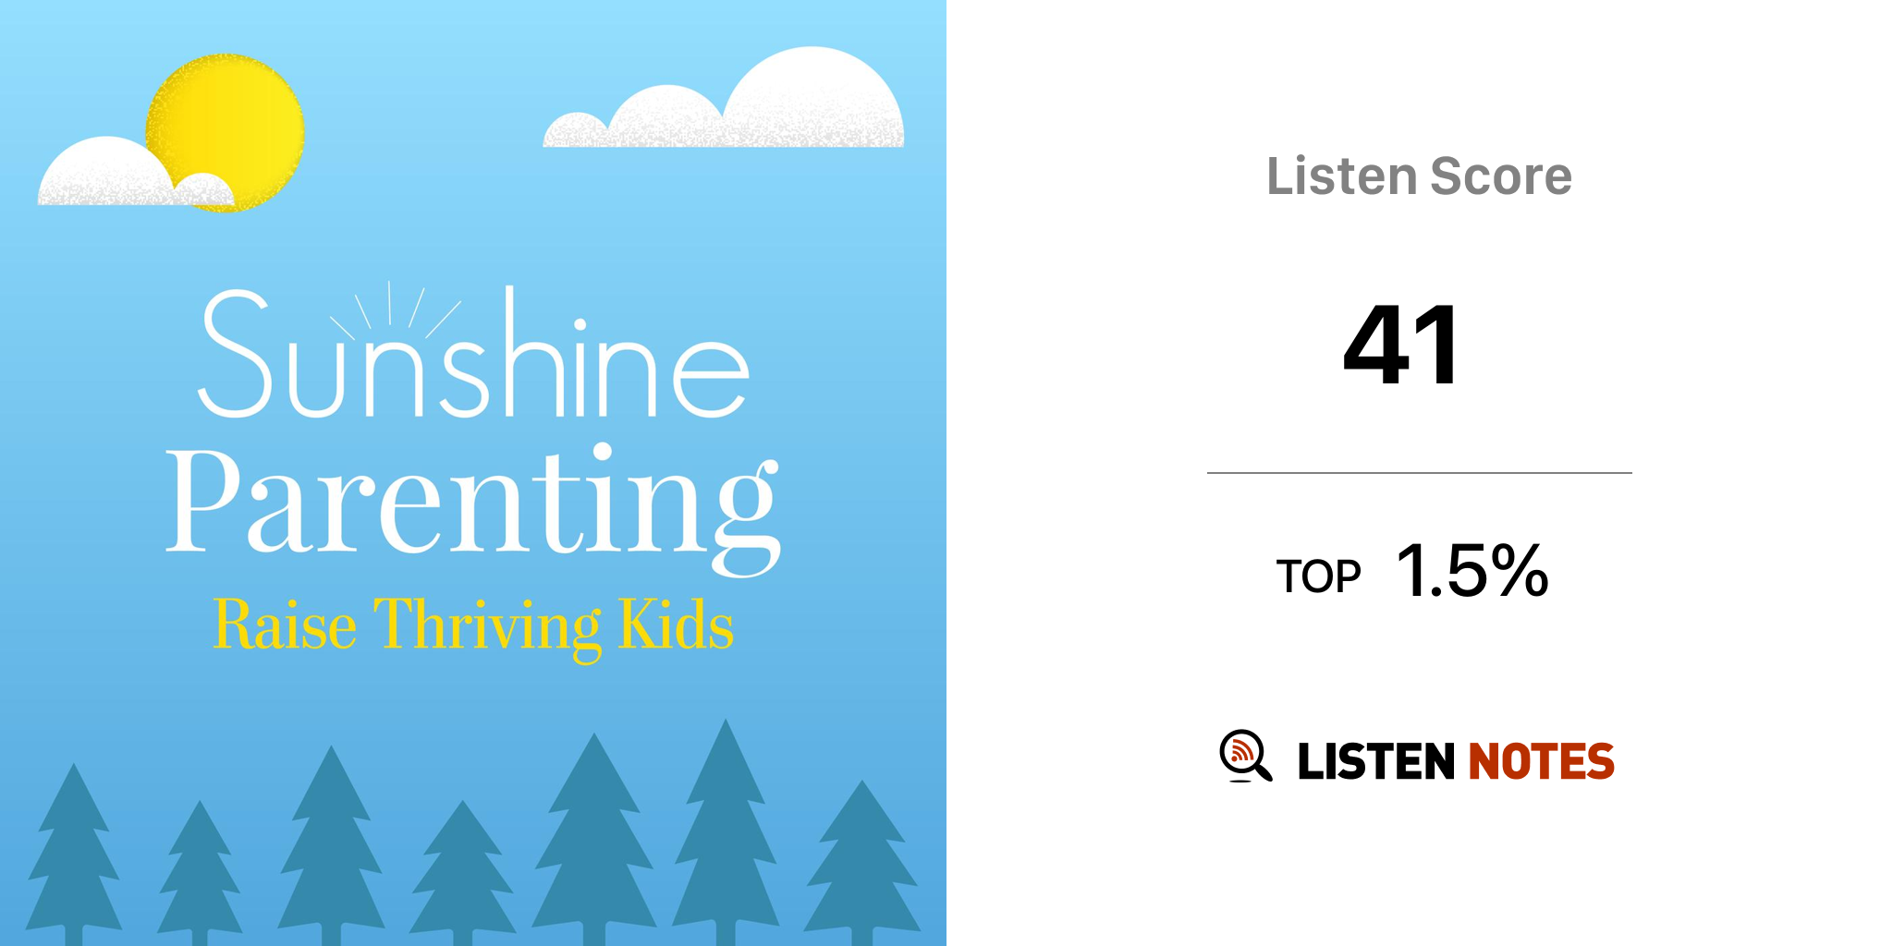This screenshot has height=946, width=1893.
Task: Click the Listen Notes magnifying glass logo
Action: (x=1244, y=756)
